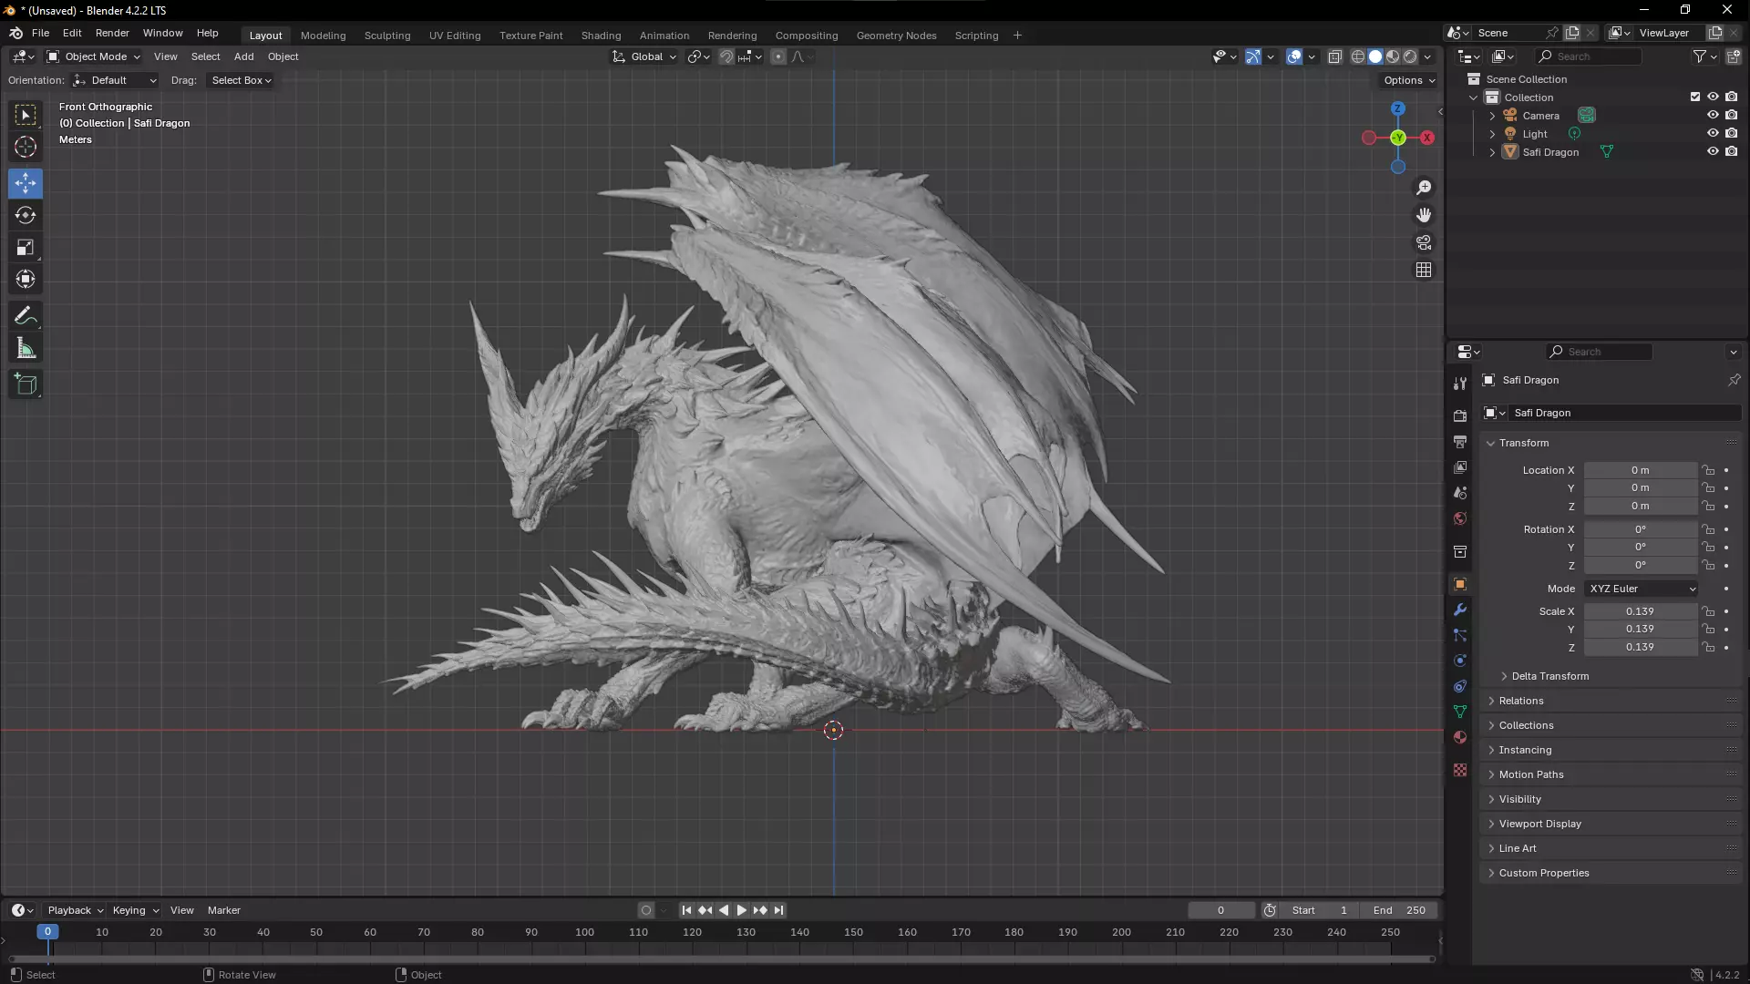Switch to rendered viewport shading
Viewport: 1750px width, 984px height.
1410,56
